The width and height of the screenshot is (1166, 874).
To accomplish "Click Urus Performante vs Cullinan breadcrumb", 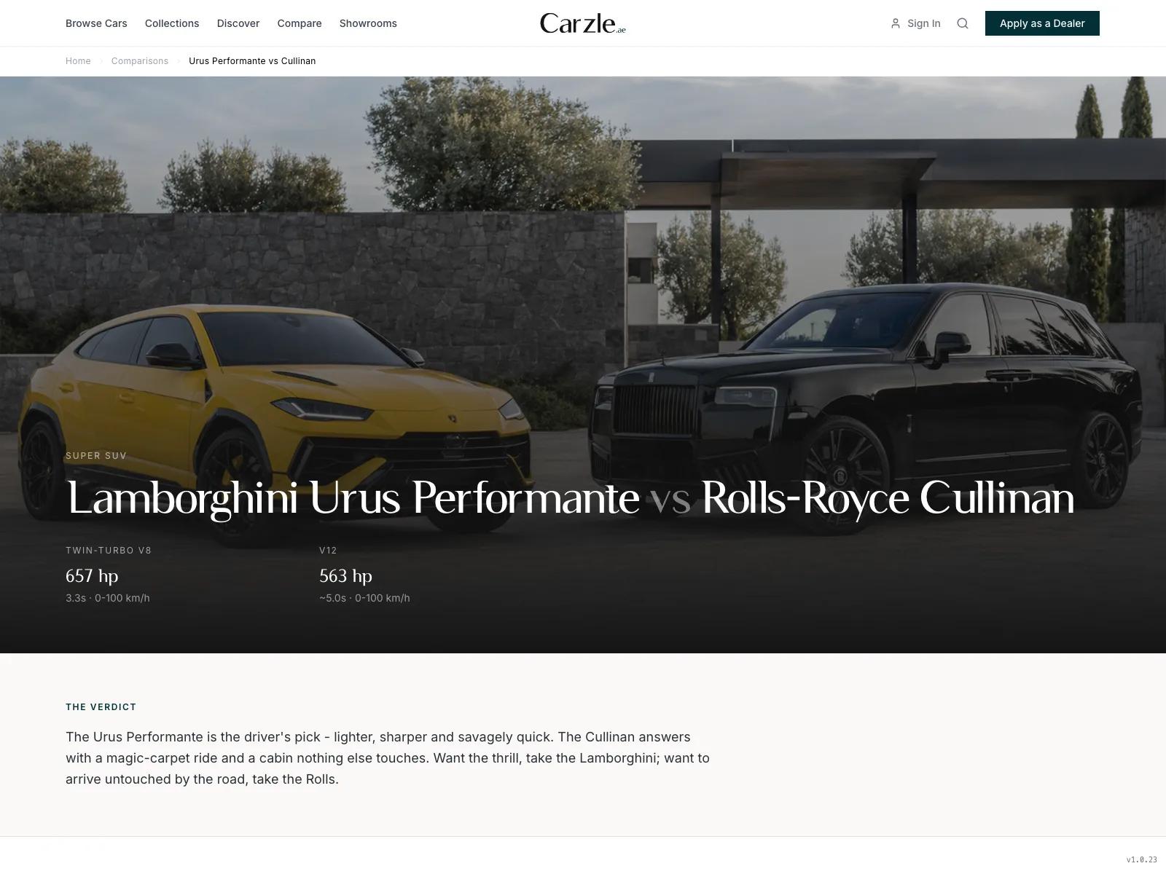I will [252, 61].
